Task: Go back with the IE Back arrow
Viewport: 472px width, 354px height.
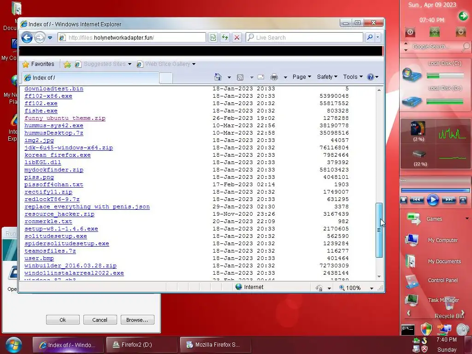Action: [x=27, y=38]
